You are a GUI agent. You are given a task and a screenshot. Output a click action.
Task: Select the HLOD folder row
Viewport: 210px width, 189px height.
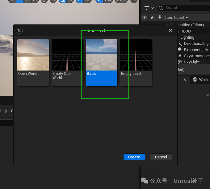point(186,31)
